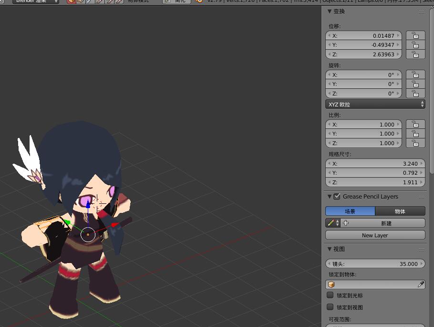Lock the scale Y value
Viewport: 434px width, 327px height.
click(415, 134)
